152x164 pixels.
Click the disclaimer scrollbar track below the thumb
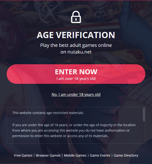(144, 132)
